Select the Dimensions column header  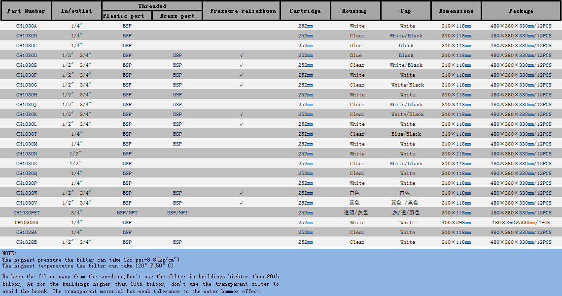(x=456, y=11)
